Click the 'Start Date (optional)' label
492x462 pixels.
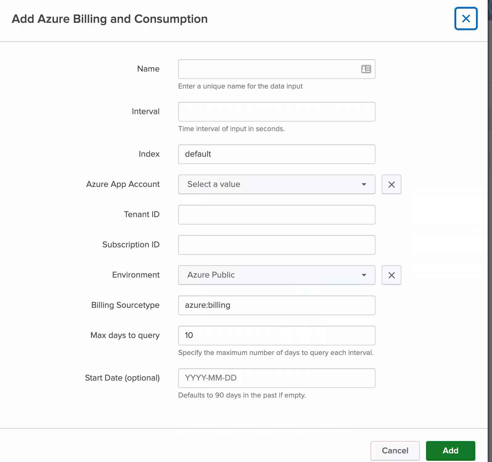coord(122,378)
